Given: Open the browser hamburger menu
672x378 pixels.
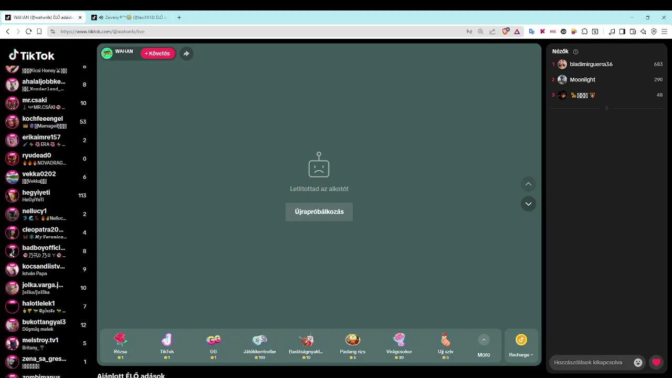Looking at the screenshot, I should pyautogui.click(x=664, y=31).
